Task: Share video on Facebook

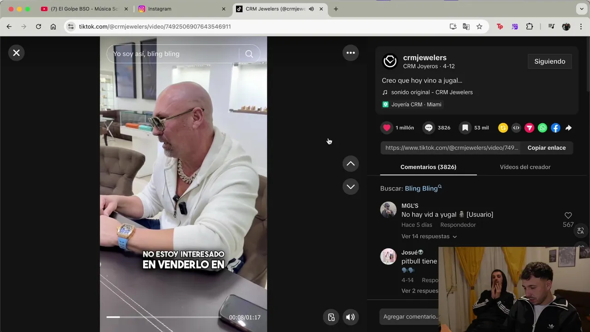Action: pyautogui.click(x=555, y=128)
